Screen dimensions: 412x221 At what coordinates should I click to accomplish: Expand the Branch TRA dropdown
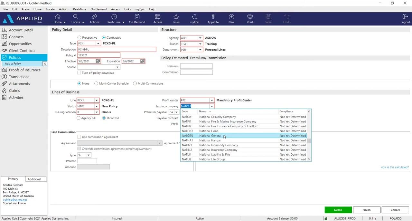[x=200, y=44]
